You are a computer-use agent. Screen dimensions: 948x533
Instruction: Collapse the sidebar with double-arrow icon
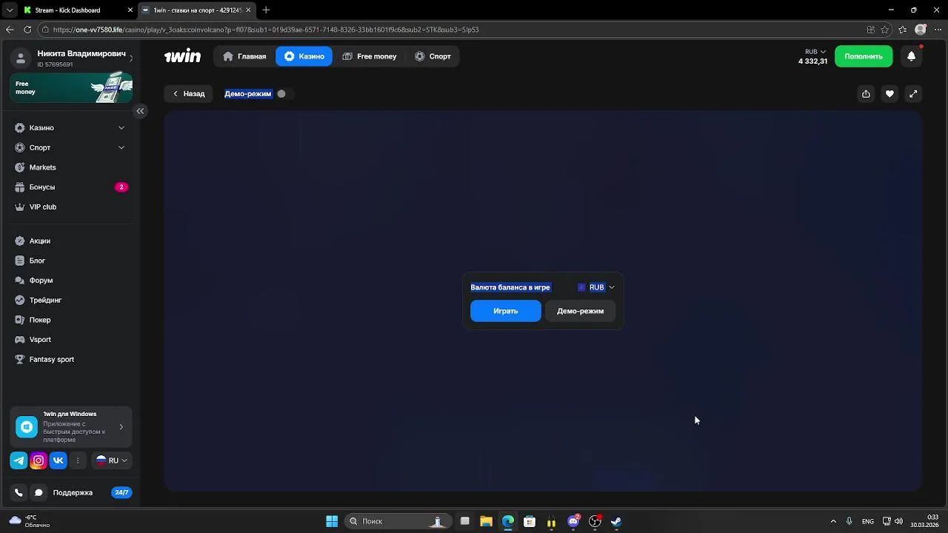point(140,111)
